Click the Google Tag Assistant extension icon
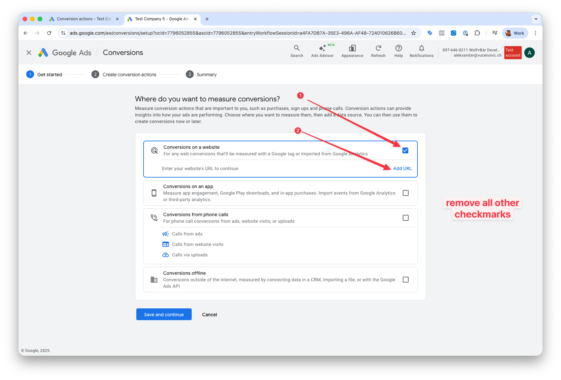Viewport: 561px width, 380px height. [x=430, y=33]
